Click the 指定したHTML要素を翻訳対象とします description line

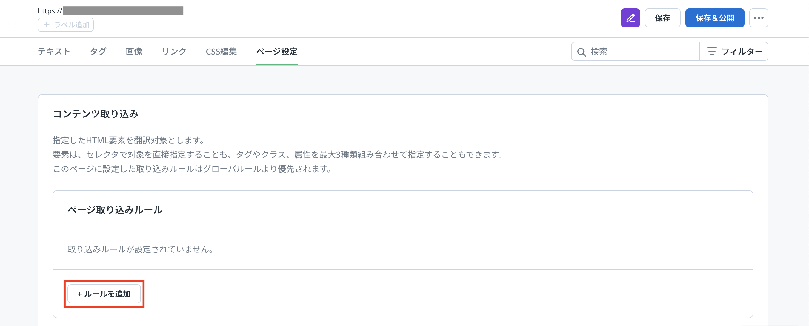coord(129,140)
